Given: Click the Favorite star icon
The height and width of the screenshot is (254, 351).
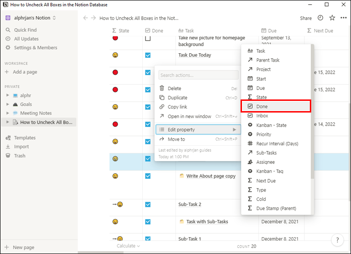Looking at the screenshot, I should [332, 18].
